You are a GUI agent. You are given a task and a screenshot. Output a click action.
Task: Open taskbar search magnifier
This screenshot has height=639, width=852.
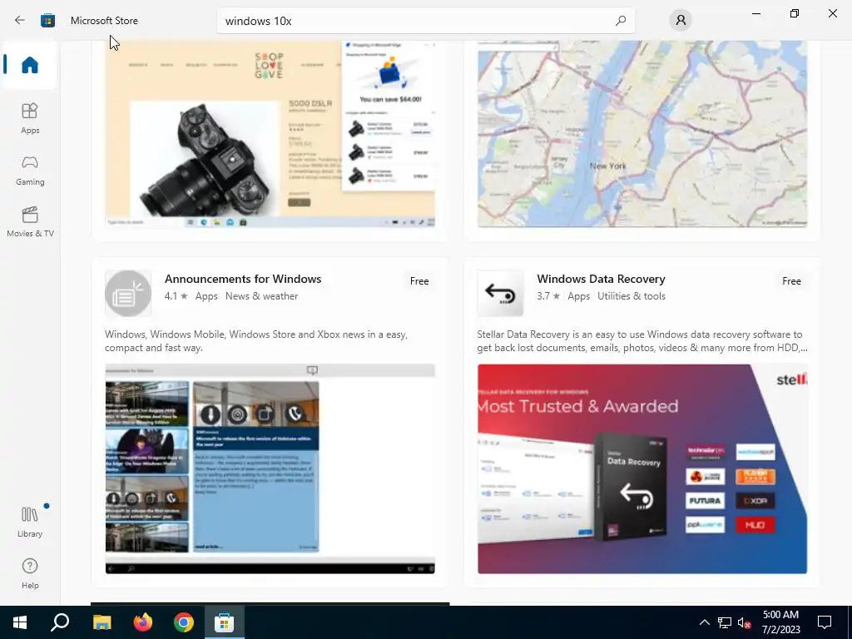coord(60,622)
